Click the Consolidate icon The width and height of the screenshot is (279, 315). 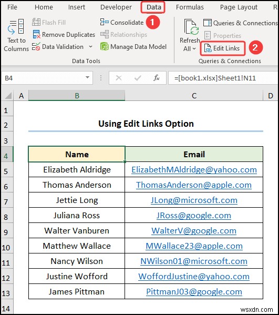pos(105,22)
